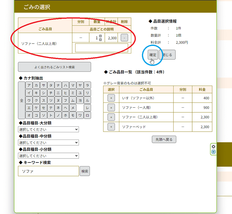
Task: Filter by kana イ
Action: coord(29,93)
